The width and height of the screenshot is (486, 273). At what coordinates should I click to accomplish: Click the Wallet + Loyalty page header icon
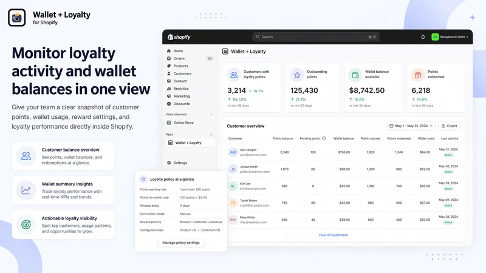[225, 52]
